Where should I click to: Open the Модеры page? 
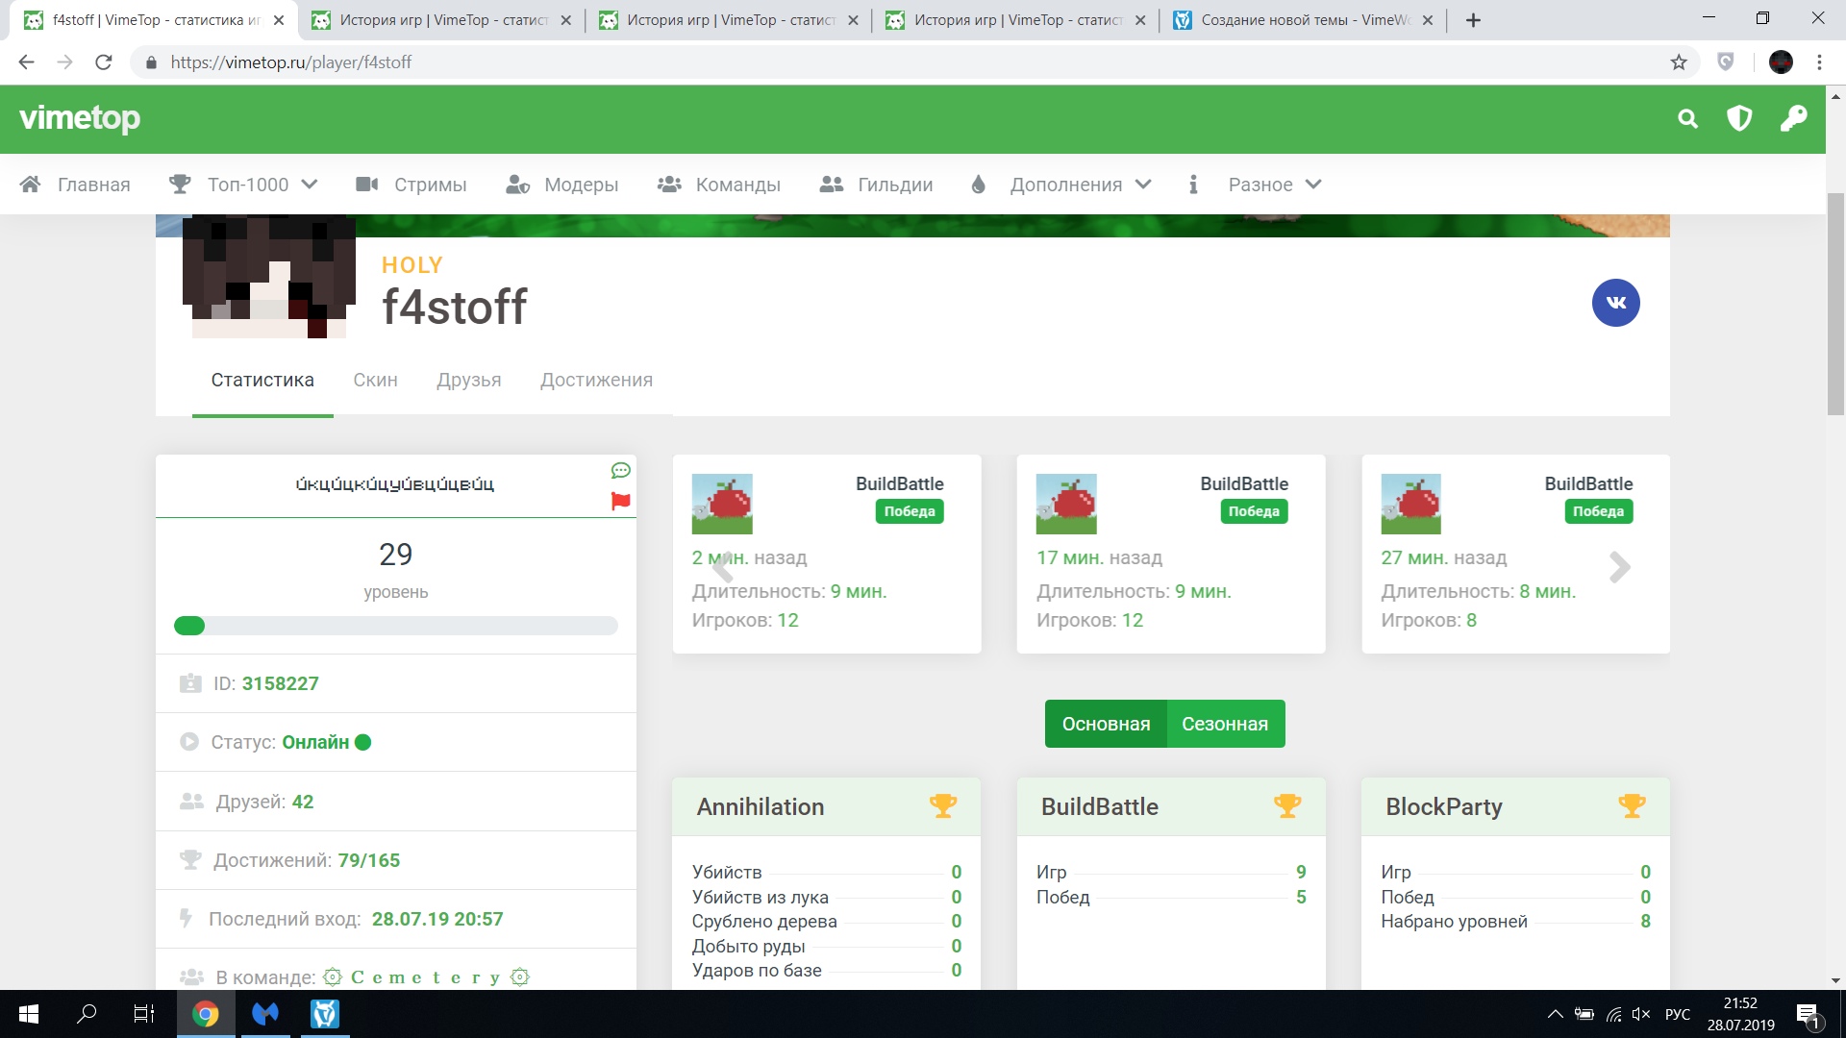point(562,185)
